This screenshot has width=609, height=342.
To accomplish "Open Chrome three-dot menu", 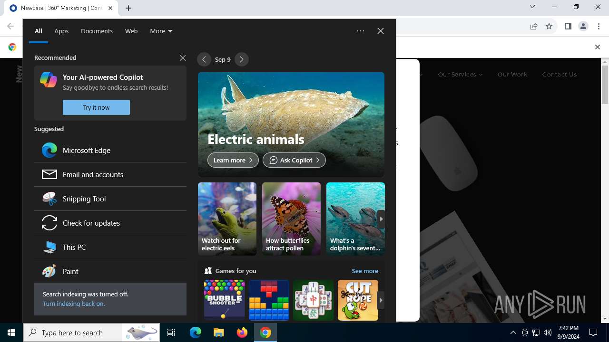I will coord(599,27).
